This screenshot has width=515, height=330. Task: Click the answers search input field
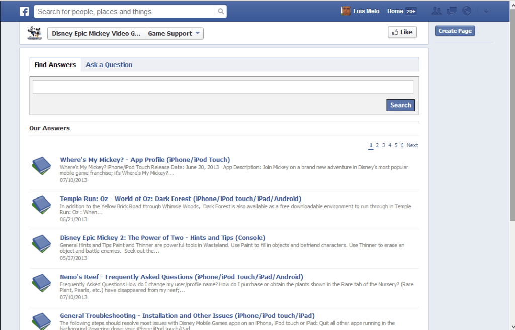[223, 87]
